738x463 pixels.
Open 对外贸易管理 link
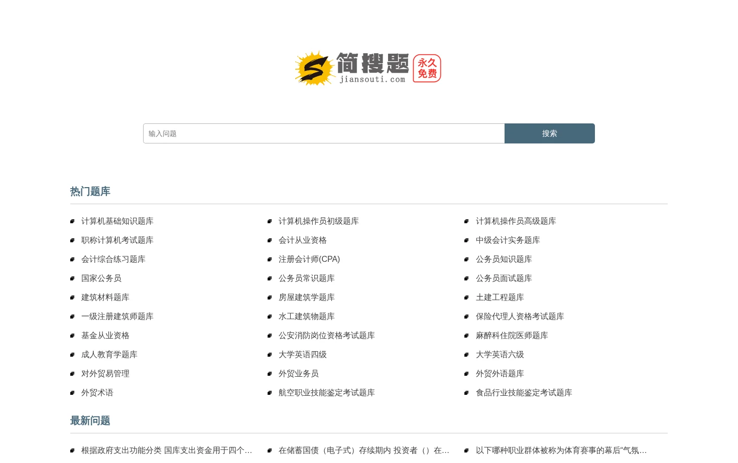(x=105, y=374)
